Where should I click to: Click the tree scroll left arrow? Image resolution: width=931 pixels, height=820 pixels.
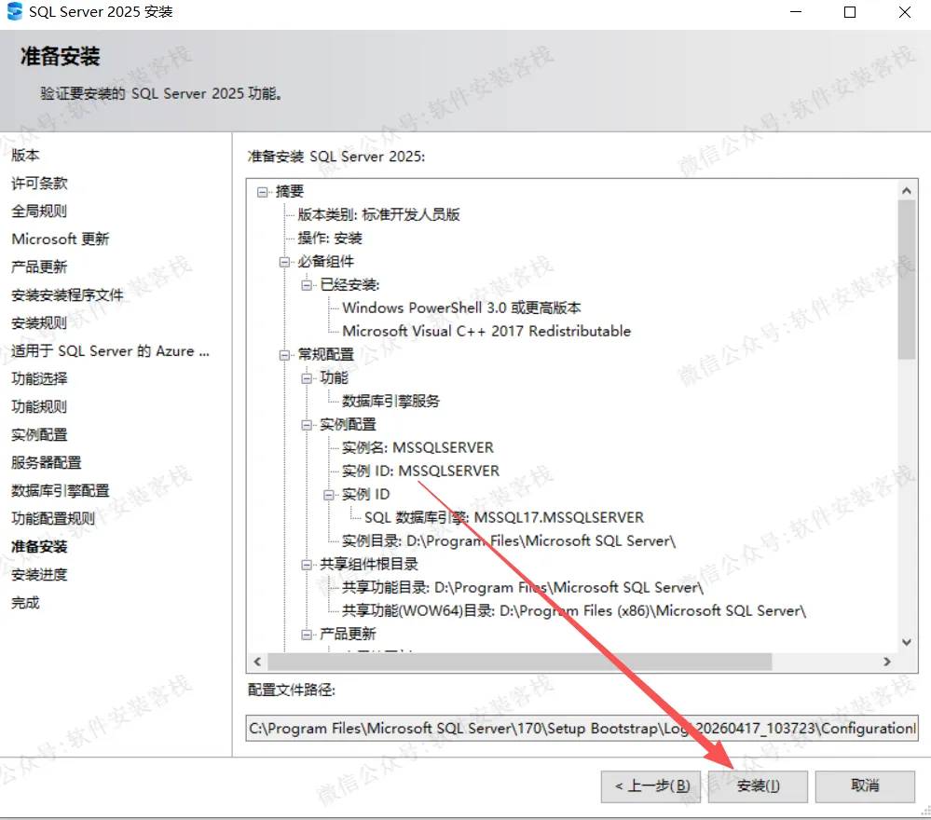click(257, 662)
